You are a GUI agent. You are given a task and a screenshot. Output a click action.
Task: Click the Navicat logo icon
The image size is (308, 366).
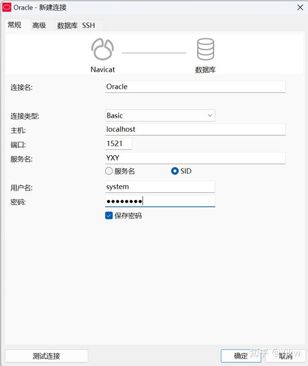point(103,49)
